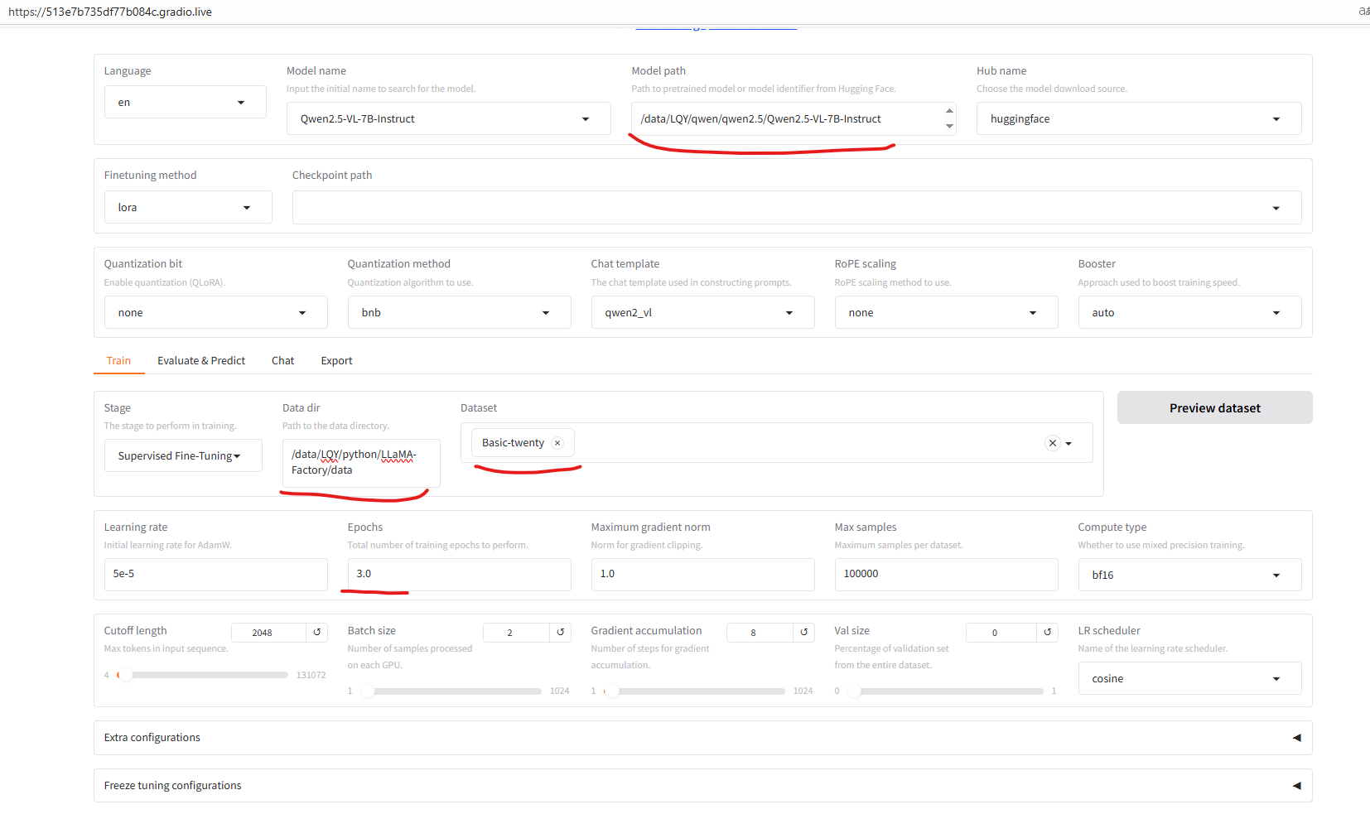Click the Maximum gradient norm field
The image size is (1370, 814).
702,574
